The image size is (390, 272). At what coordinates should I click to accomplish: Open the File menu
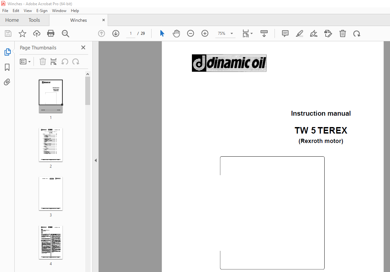[5, 11]
